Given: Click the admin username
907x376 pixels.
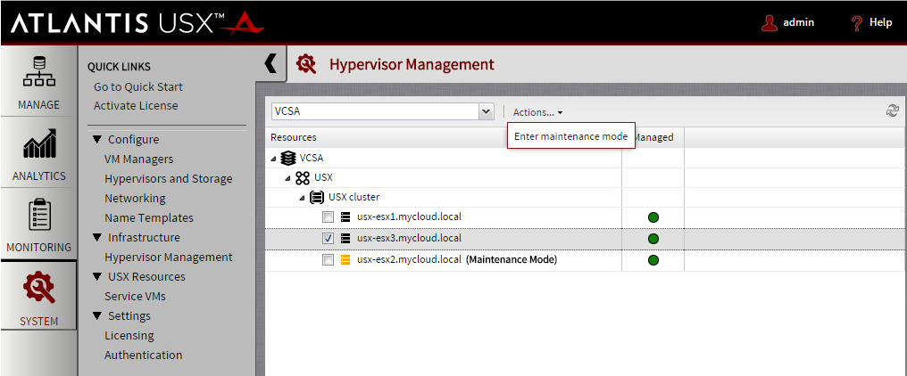Looking at the screenshot, I should [798, 22].
